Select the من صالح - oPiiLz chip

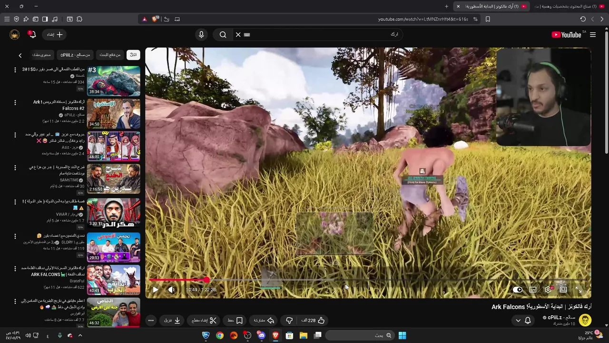click(x=75, y=55)
